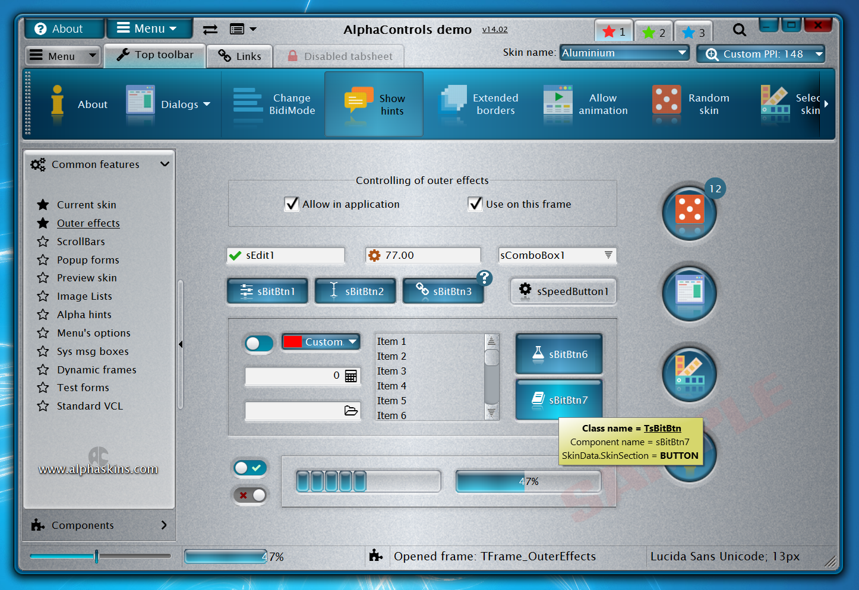Click the round dialog window button
859x590 pixels.
pos(690,293)
